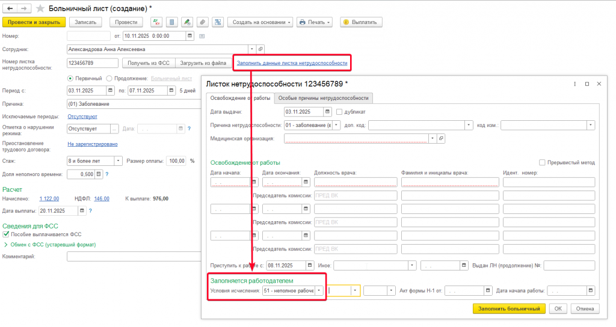Click the lined-sheet report icon in toolbar
Screen dimensions: 616x327
(171, 22)
